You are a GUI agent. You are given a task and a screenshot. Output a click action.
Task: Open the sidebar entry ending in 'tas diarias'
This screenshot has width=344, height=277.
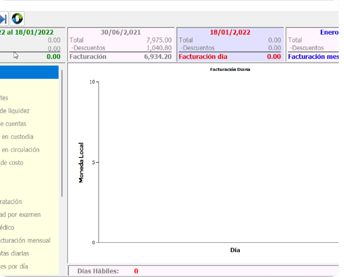click(15, 253)
